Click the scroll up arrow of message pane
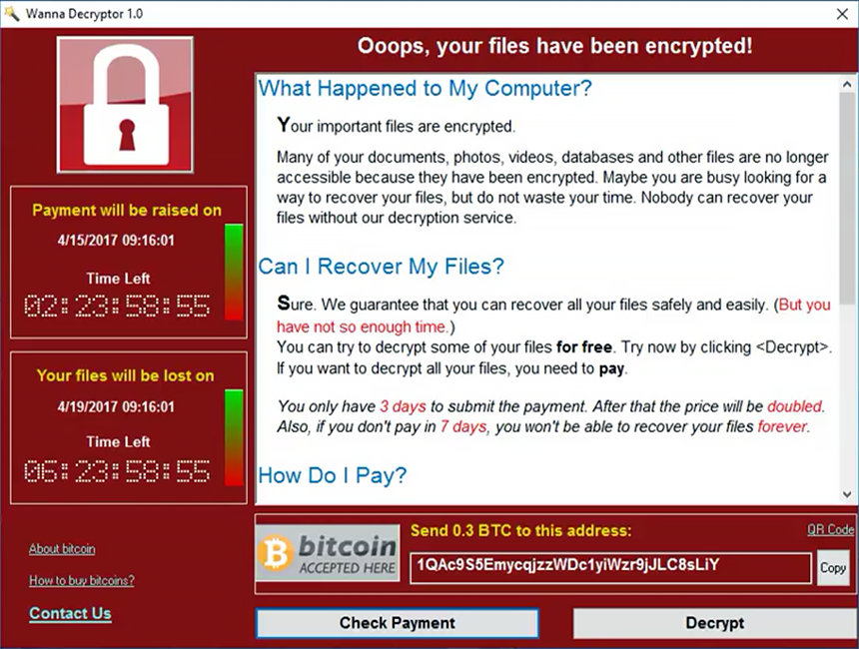 846,83
